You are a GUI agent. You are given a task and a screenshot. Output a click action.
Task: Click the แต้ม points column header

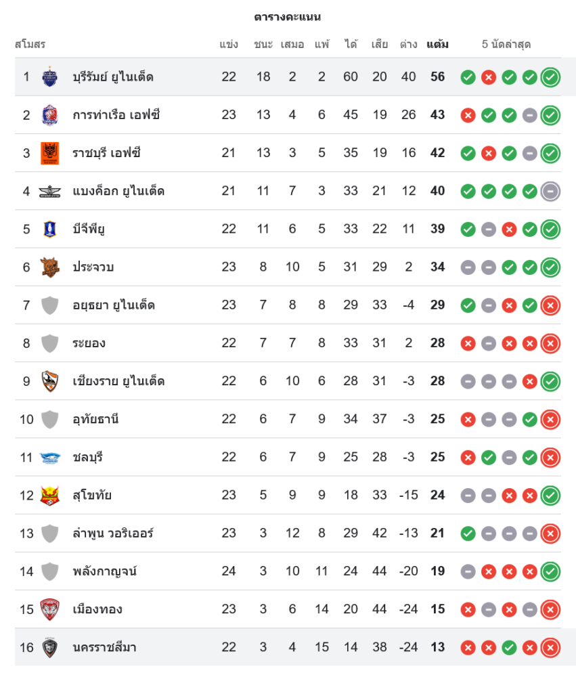437,45
